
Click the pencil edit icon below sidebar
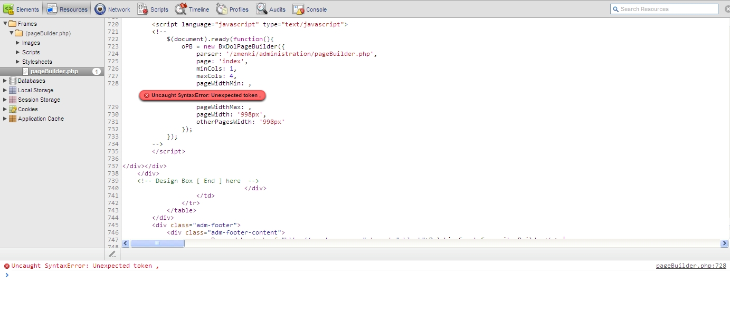[x=112, y=254]
